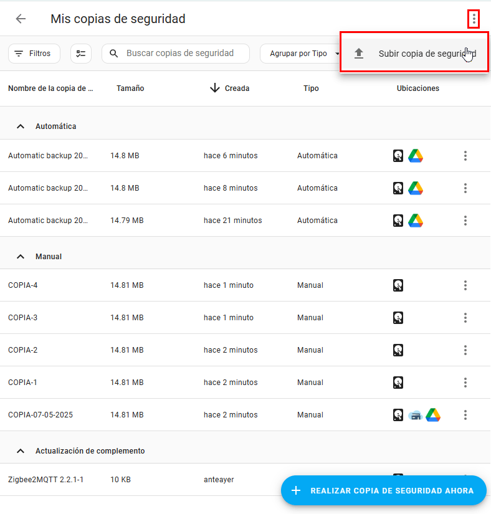The width and height of the screenshot is (491, 514).
Task: Toggle multi-selection mode checklist icon
Action: [x=81, y=54]
